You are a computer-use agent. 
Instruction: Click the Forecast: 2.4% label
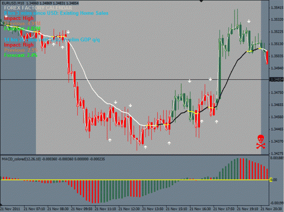tap(20, 55)
